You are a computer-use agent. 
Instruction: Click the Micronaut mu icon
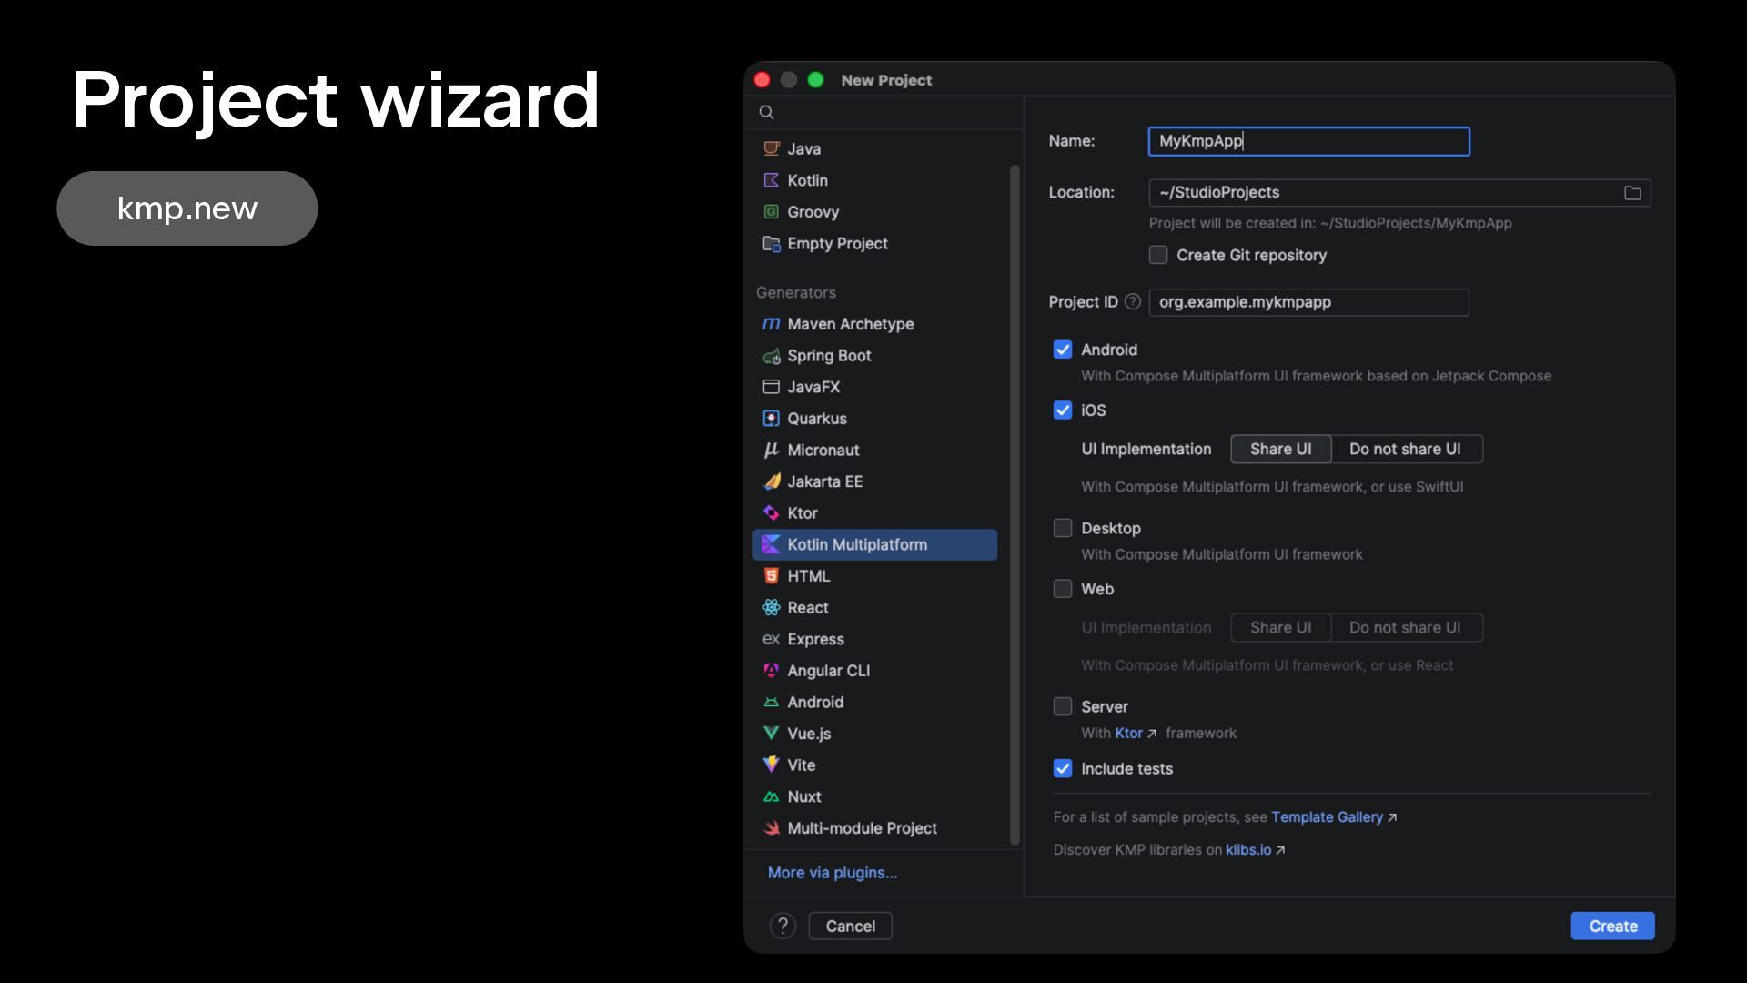pyautogui.click(x=772, y=450)
